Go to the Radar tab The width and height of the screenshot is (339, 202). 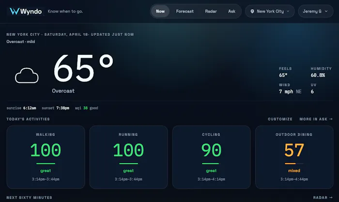pyautogui.click(x=211, y=11)
